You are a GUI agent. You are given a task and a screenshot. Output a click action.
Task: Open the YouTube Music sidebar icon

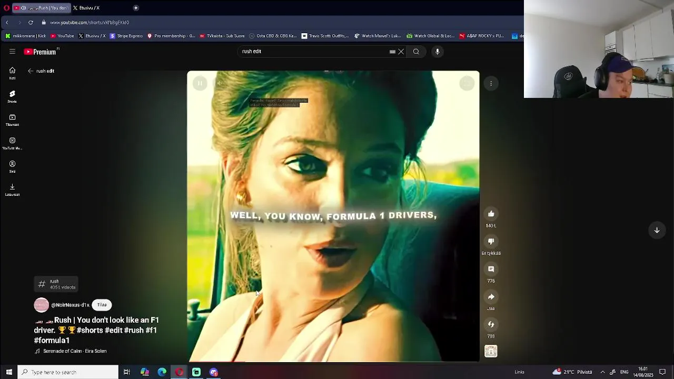click(x=12, y=143)
